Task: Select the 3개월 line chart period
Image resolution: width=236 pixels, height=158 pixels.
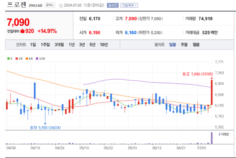Action: (x=59, y=45)
